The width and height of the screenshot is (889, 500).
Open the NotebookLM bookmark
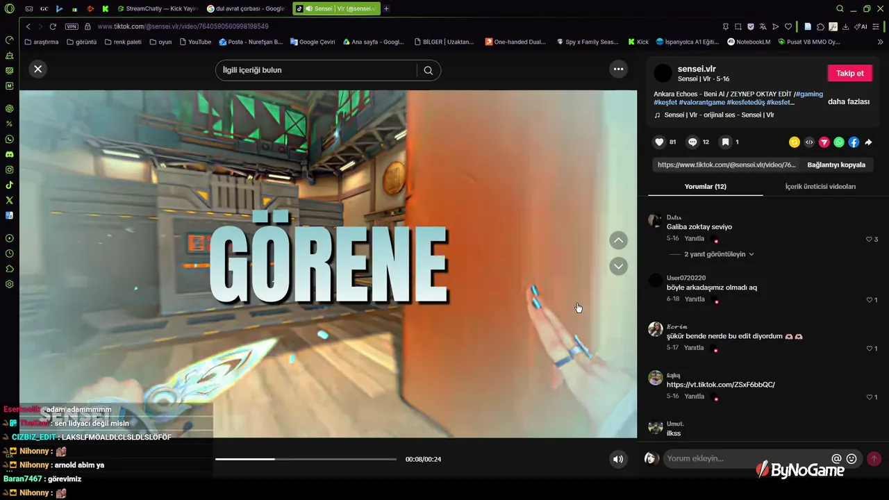coord(749,42)
